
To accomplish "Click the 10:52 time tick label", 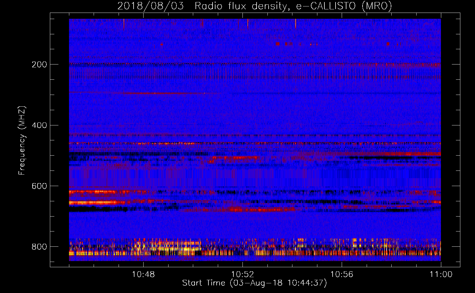I will pos(242,275).
